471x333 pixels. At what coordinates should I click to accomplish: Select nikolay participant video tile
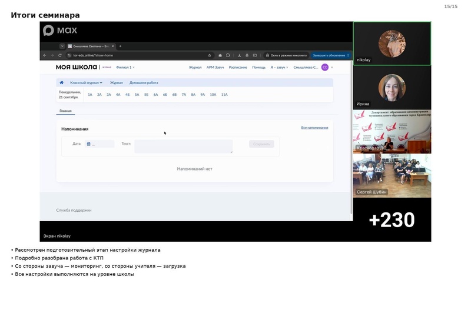[392, 44]
